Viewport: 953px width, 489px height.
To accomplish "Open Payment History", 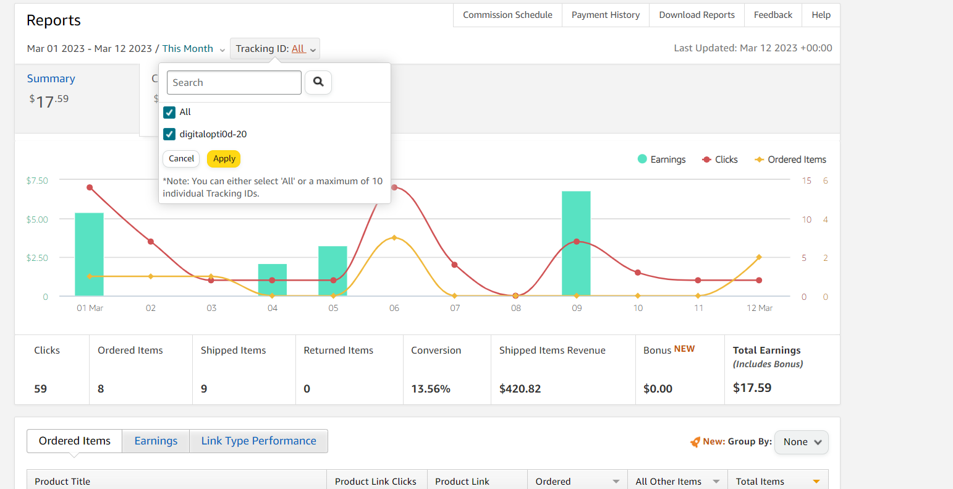I will 606,15.
